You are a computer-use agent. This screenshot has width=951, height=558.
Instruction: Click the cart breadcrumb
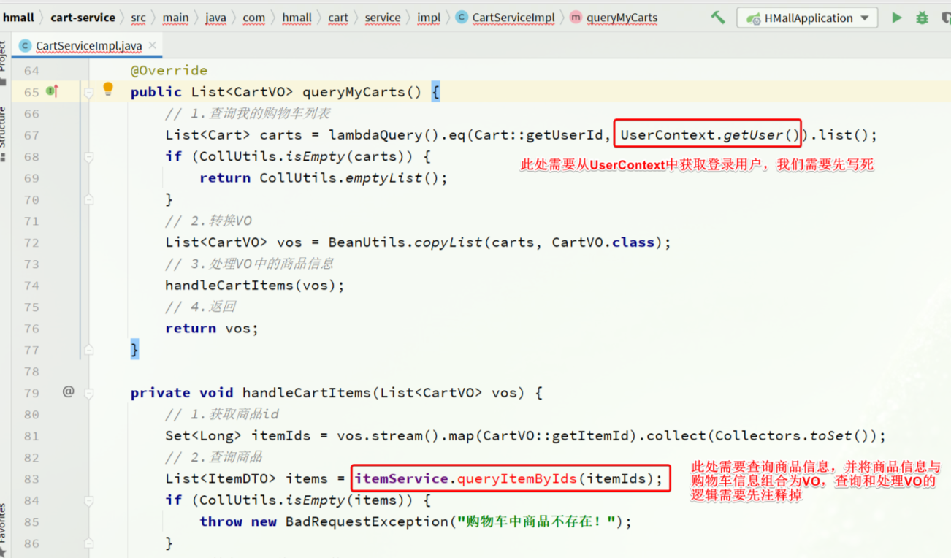point(338,18)
